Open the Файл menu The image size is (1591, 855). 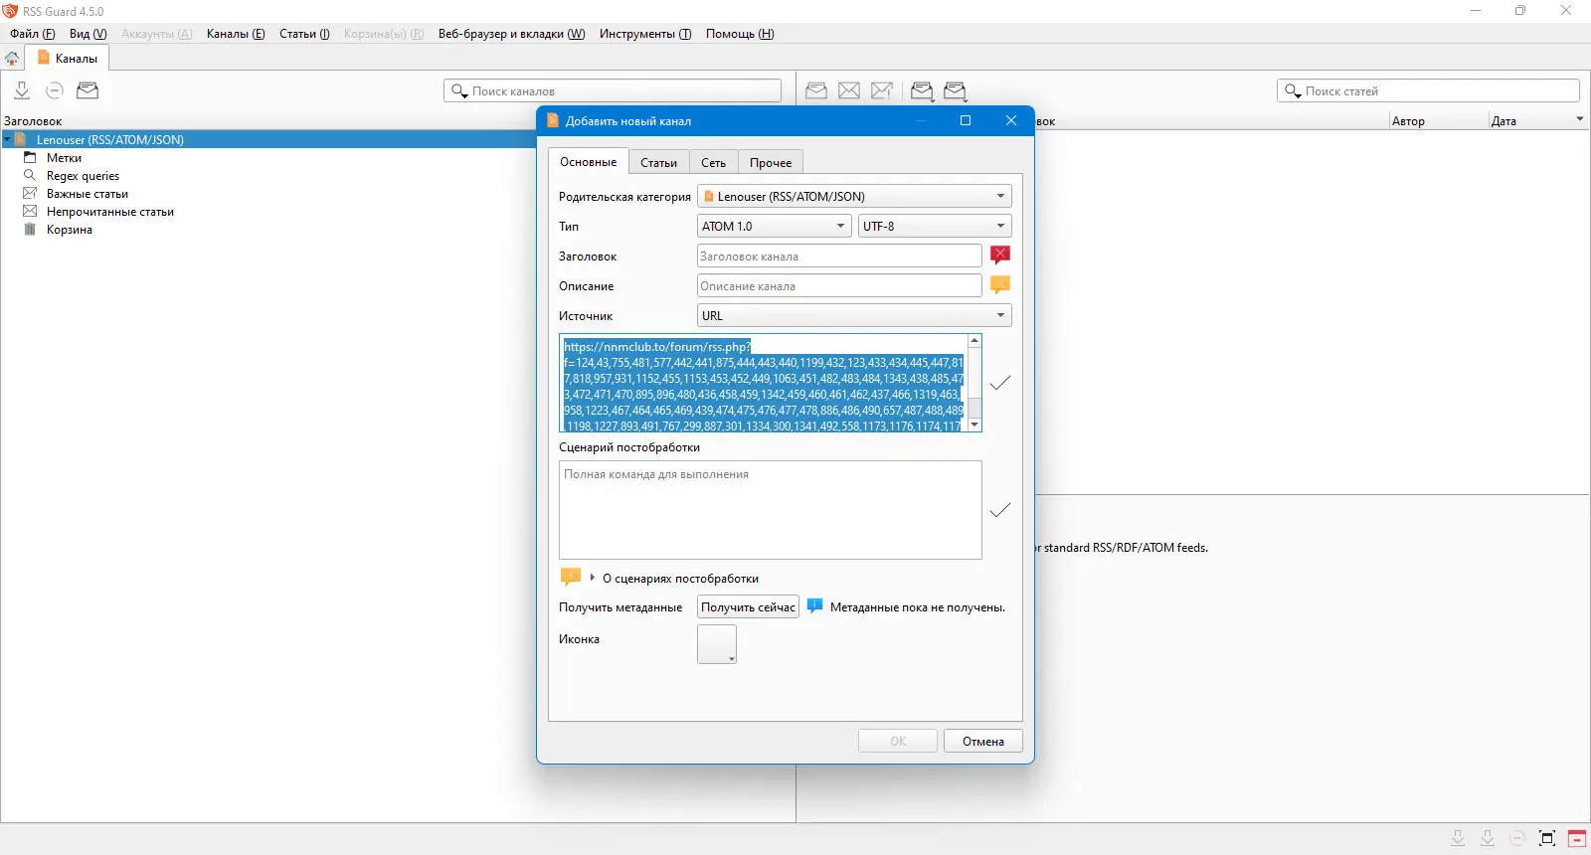click(33, 34)
